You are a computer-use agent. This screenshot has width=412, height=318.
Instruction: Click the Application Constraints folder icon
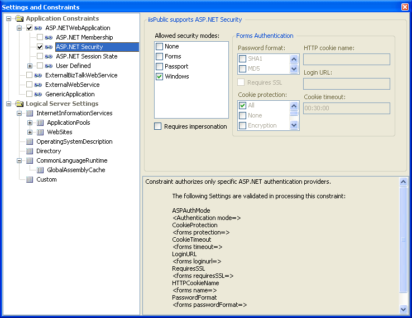20,19
